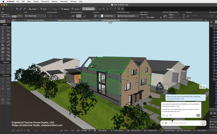Screen dimensions: 217x134
Task: Click the Home icon in the toolbar
Action: coord(3,9)
